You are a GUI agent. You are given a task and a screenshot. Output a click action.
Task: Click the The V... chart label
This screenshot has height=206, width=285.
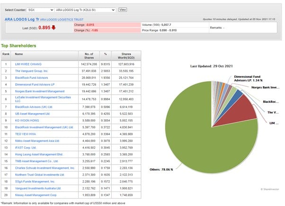[273, 112]
